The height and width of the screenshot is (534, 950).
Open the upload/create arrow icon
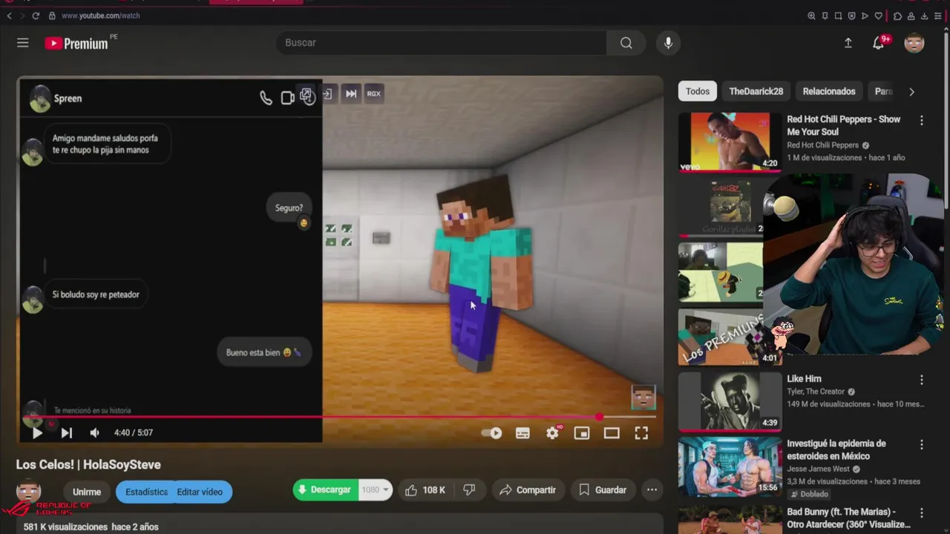click(x=848, y=43)
